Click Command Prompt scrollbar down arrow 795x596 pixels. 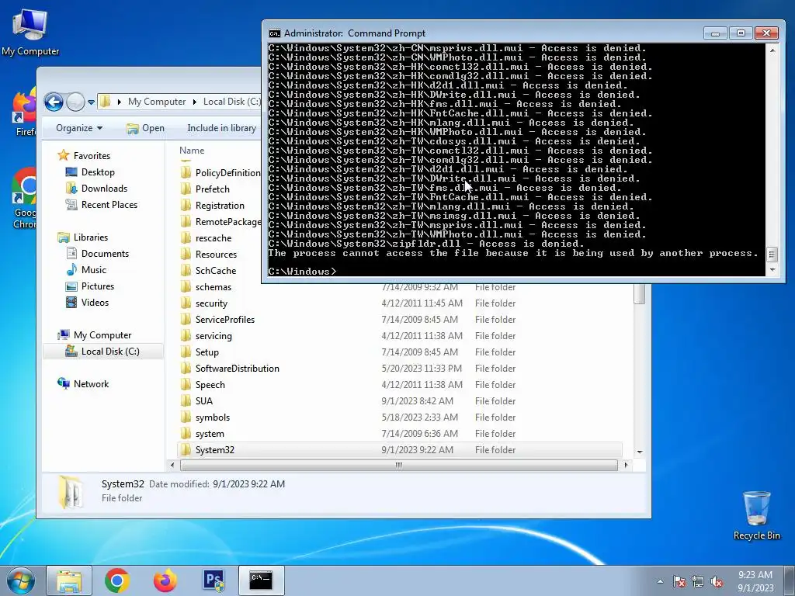point(772,270)
